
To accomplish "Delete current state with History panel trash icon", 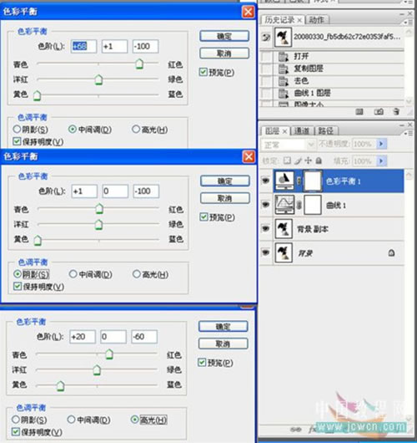I will click(396, 112).
